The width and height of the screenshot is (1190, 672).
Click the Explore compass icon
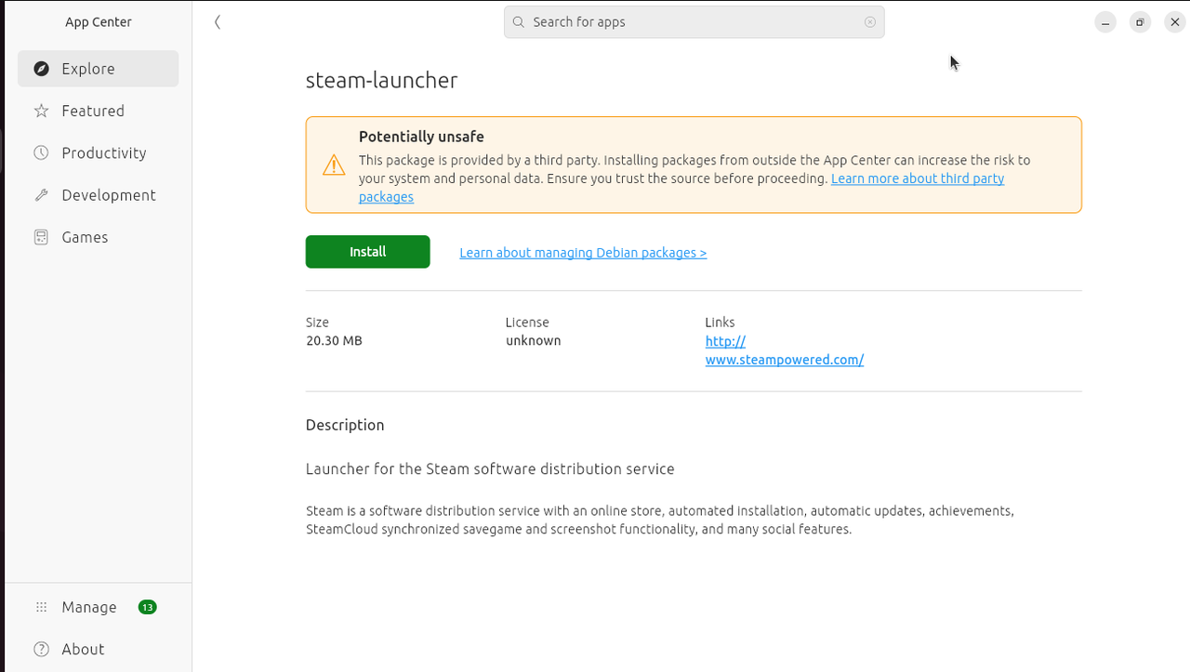point(41,69)
